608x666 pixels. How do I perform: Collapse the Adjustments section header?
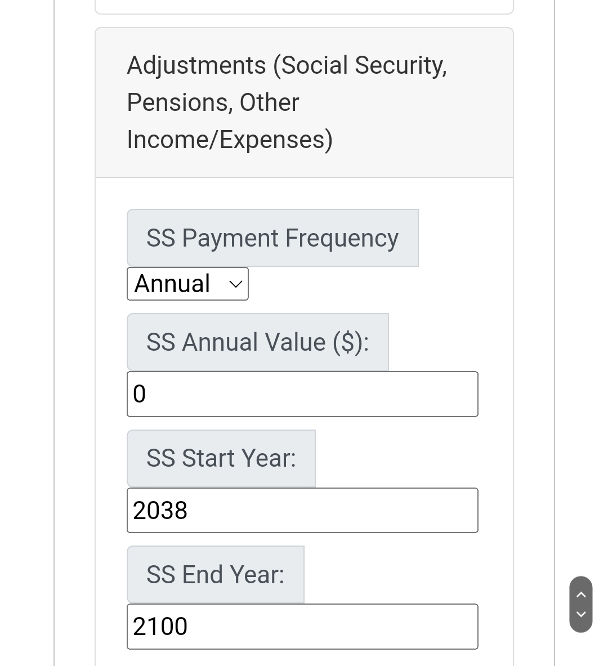(304, 102)
